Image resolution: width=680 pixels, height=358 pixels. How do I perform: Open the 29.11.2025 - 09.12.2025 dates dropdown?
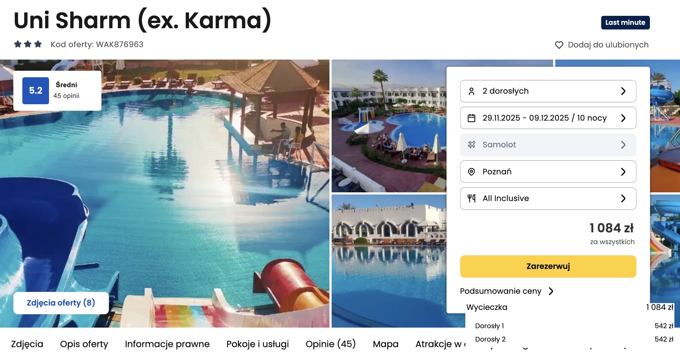coord(548,118)
